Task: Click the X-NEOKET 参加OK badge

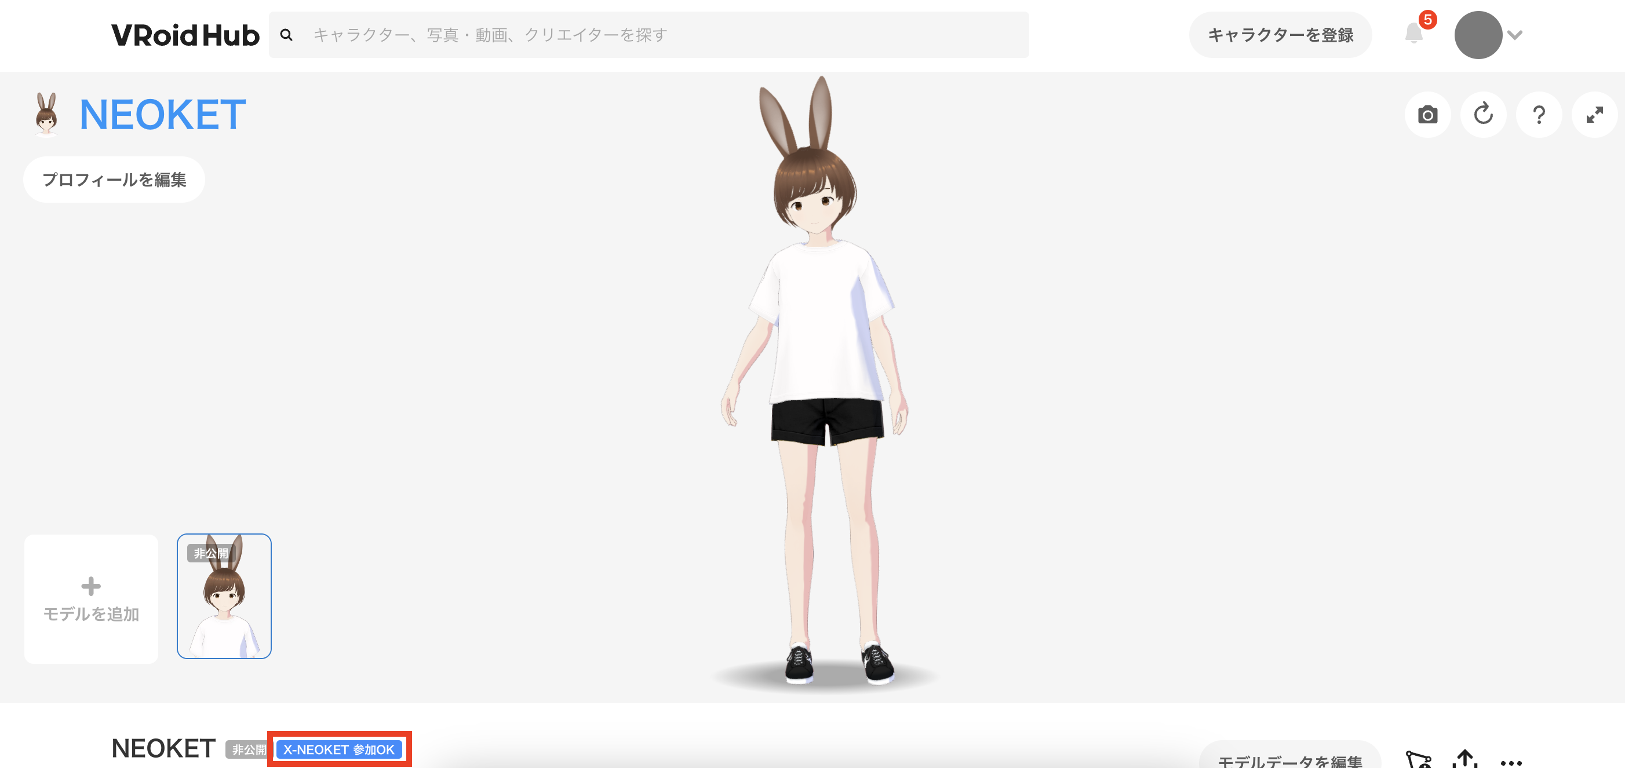Action: pyautogui.click(x=339, y=749)
